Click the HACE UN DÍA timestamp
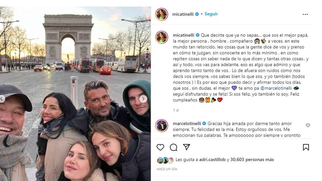 (x=167, y=169)
